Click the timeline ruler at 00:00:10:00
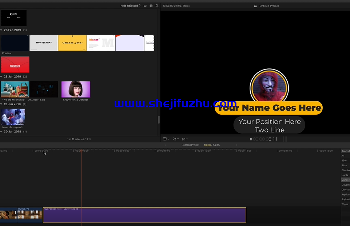The width and height of the screenshot is (350, 226). click(x=163, y=151)
